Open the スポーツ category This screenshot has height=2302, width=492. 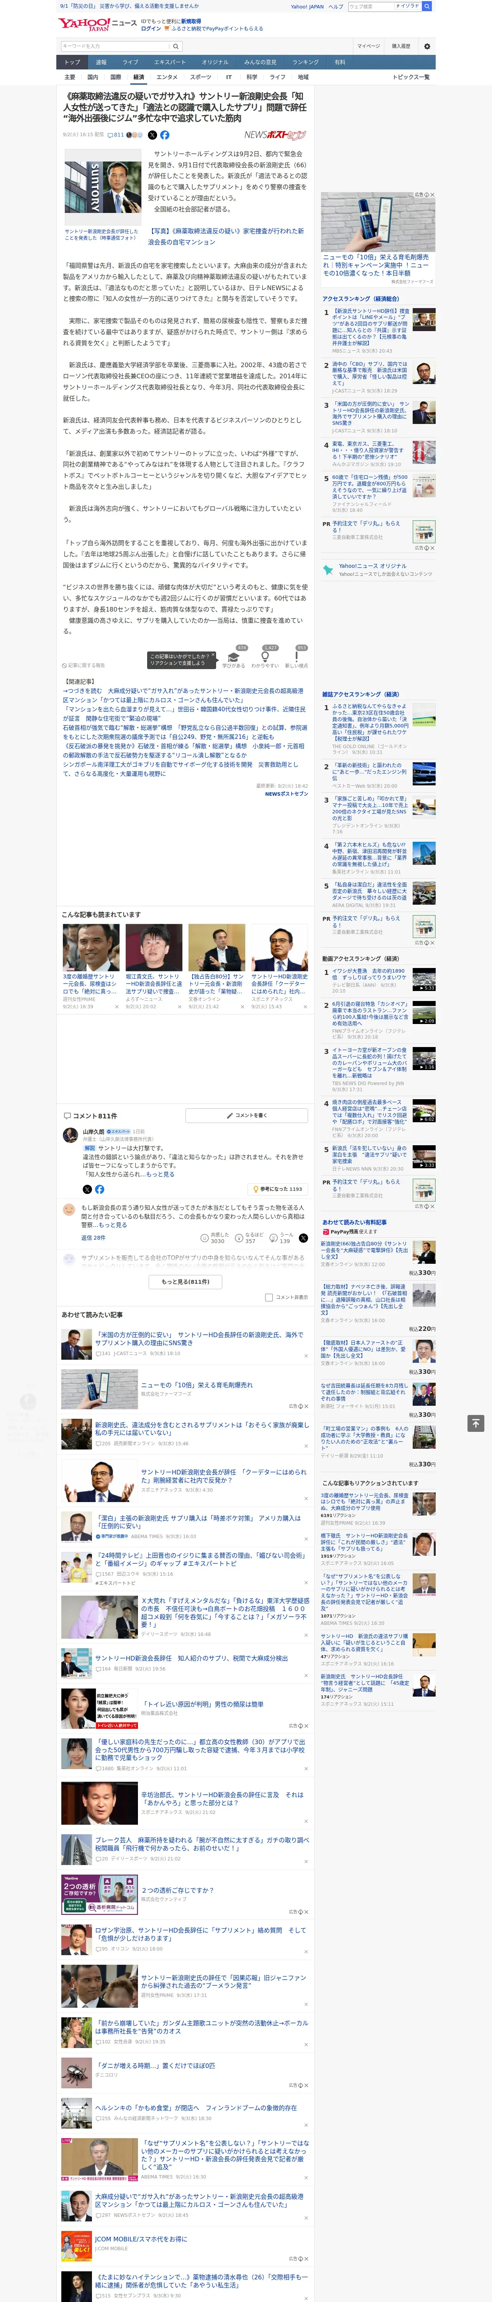(201, 77)
